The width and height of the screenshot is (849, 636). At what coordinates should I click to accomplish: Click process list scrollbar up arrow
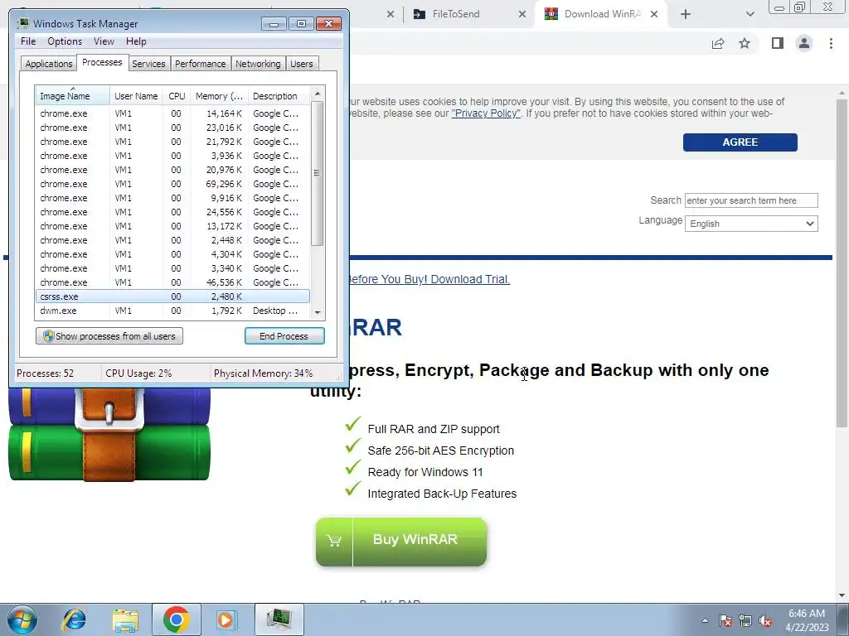pos(318,94)
